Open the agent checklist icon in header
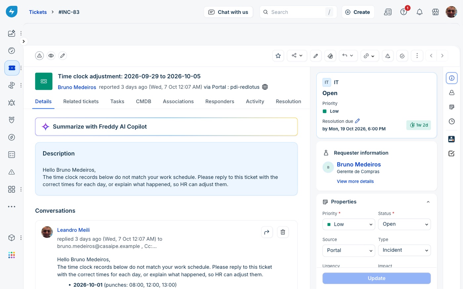463x289 pixels. (388, 12)
